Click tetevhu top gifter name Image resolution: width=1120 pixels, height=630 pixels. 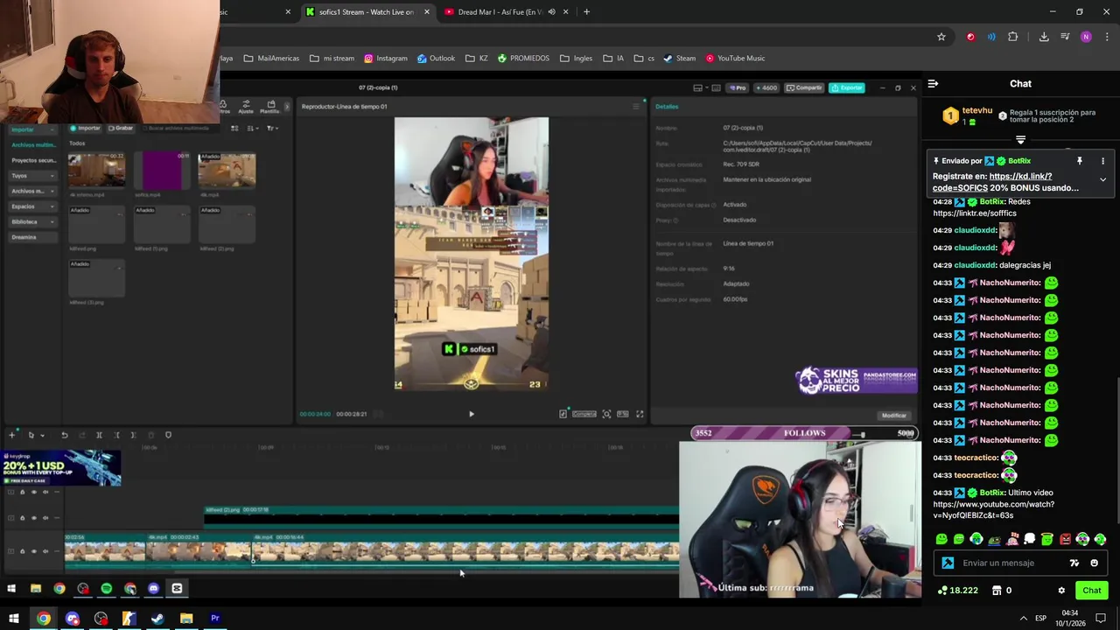[977, 111]
